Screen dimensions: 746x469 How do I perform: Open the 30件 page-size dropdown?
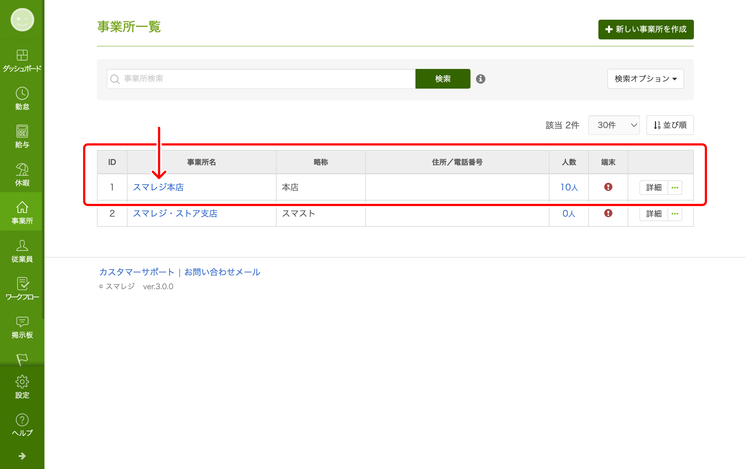click(614, 125)
